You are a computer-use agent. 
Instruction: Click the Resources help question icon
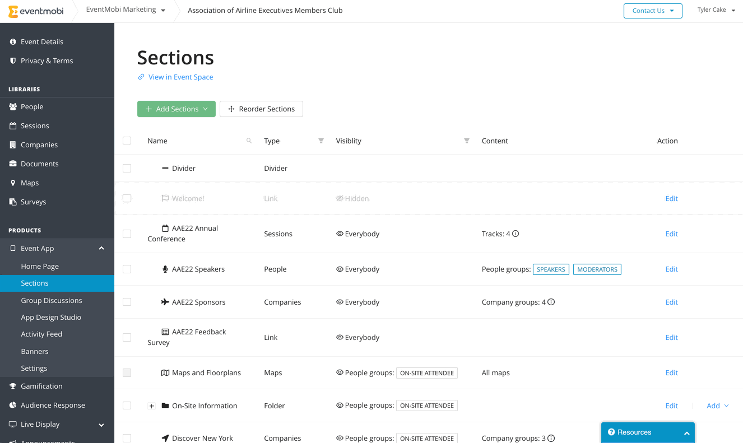pyautogui.click(x=611, y=432)
